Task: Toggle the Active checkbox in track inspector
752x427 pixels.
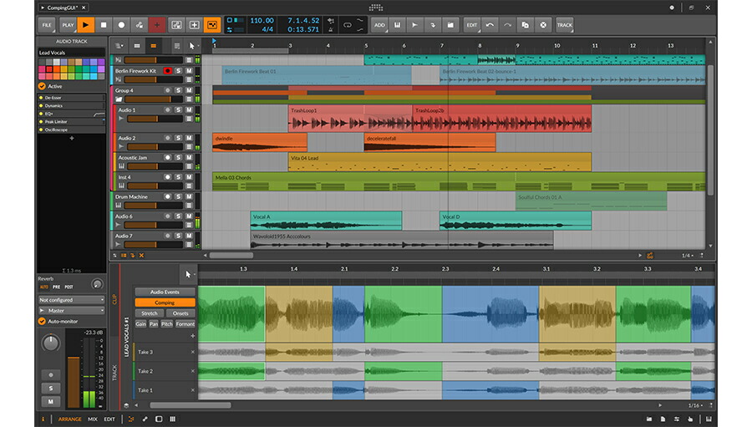Action: click(x=43, y=86)
